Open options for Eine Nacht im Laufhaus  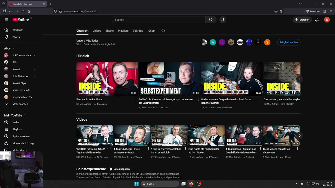136,99
